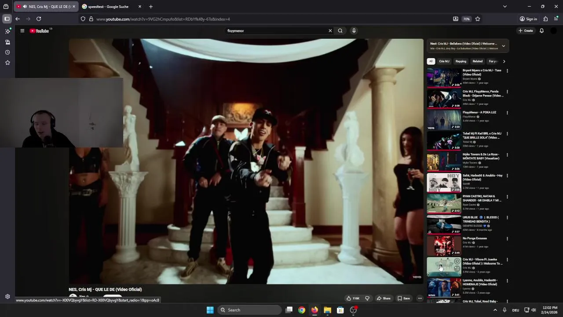The image size is (563, 317).
Task: Dislike the current video
Action: [x=367, y=299]
